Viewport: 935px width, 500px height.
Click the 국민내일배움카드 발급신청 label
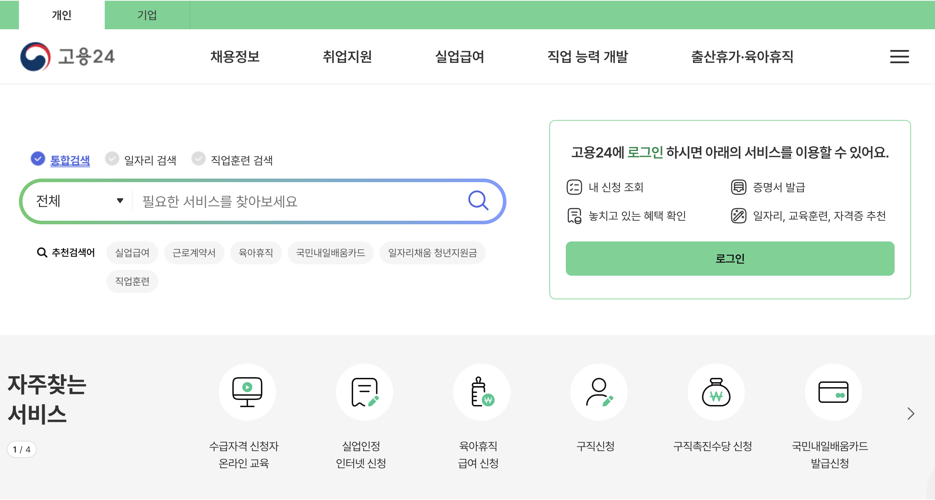(x=830, y=454)
